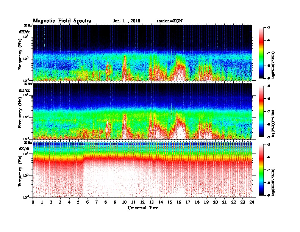The height and width of the screenshot is (232, 300).
Task: Click the "-7" tick on the dD/dt color bar
Action: pos(268,111)
